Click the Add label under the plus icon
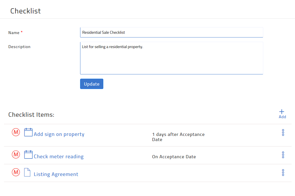This screenshot has height=196, width=295. tap(282, 117)
